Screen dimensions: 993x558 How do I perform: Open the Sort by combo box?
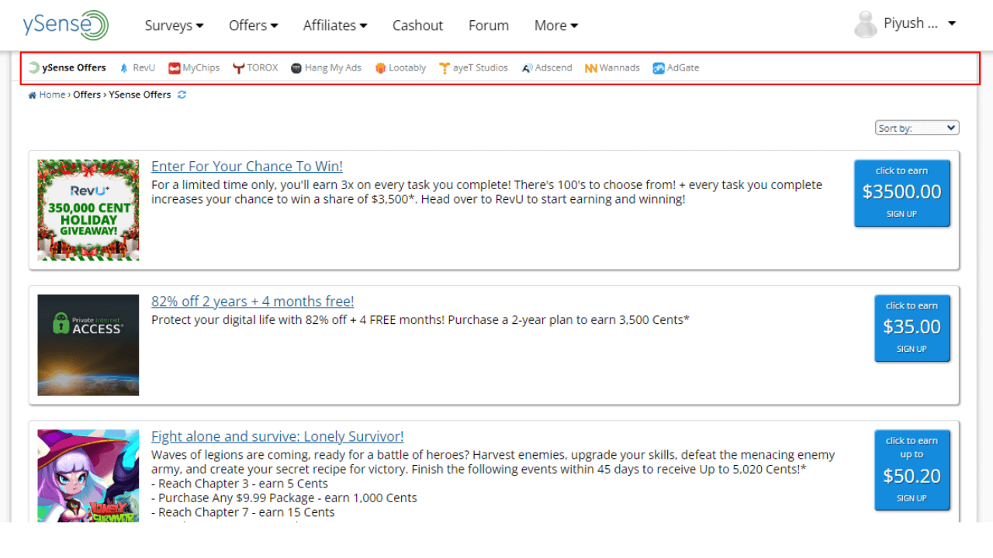(x=917, y=128)
